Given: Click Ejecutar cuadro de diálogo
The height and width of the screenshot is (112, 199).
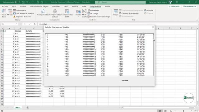Looking at the screenshot, I should pos(99,16).
